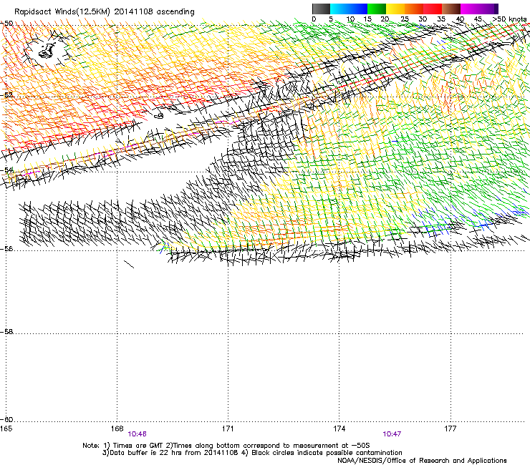
Task: Click the latitude label '-58'
Action: (6, 332)
